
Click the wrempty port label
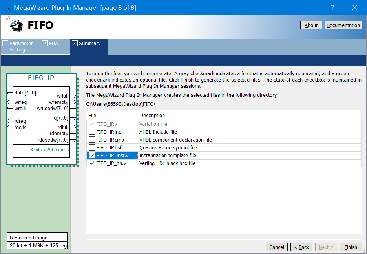[58, 102]
